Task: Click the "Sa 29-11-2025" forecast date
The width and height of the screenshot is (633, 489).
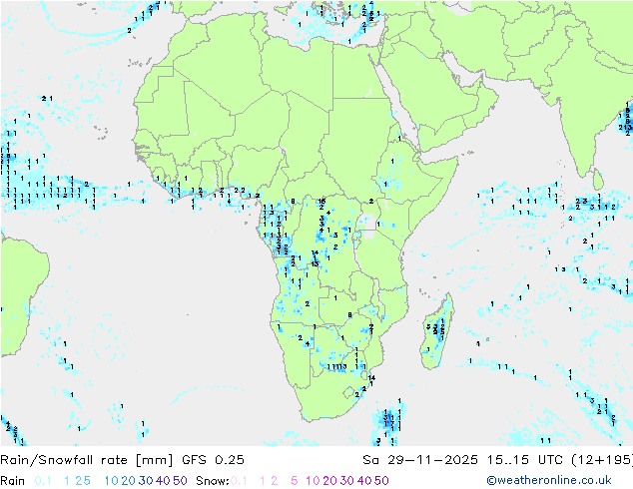Action: (420, 460)
